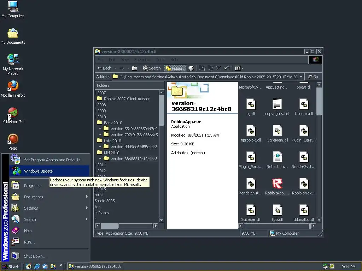This screenshot has height=271, width=362.
Task: Choose Shut Down... in the Start menu
Action: click(49, 256)
